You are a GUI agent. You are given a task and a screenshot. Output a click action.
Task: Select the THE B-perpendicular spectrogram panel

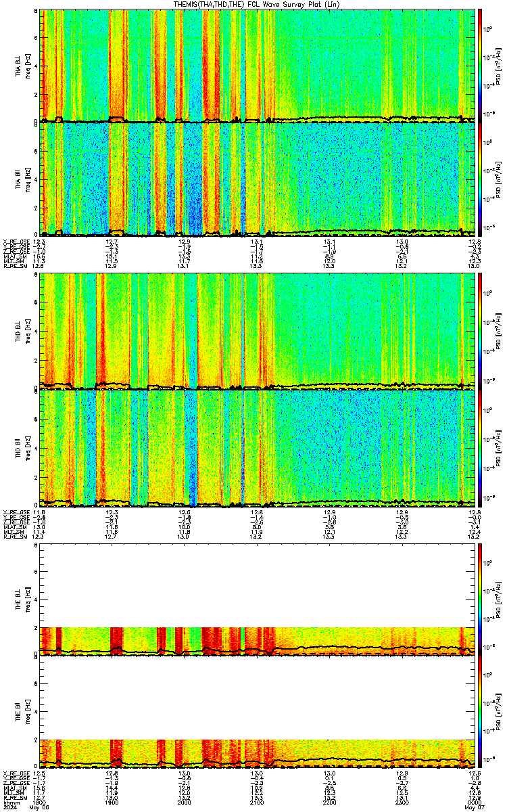[x=258, y=598]
